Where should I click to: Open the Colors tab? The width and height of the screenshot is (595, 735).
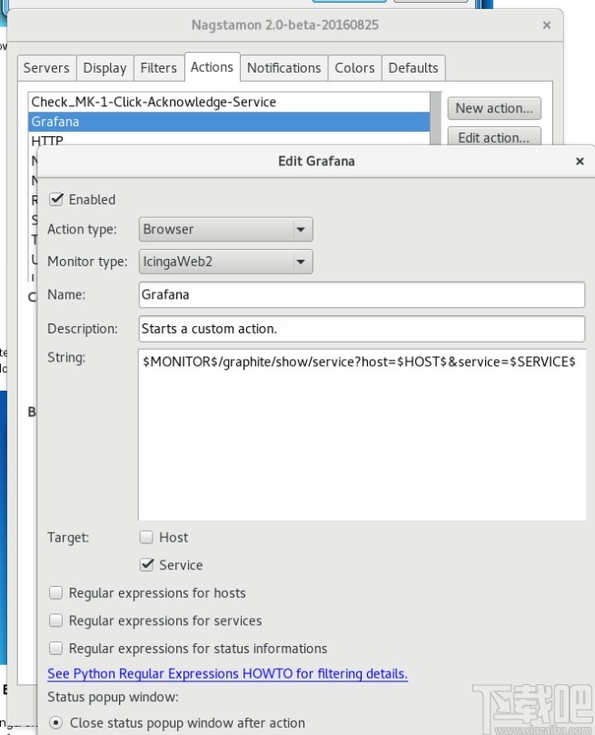click(x=354, y=68)
